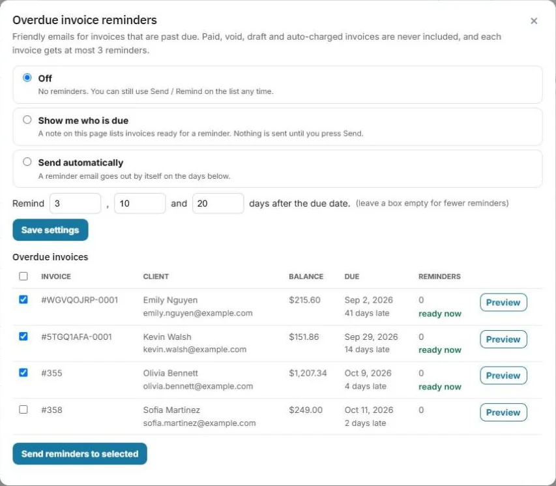Click invoice number #358
Image resolution: width=556 pixels, height=486 pixels.
(x=51, y=410)
